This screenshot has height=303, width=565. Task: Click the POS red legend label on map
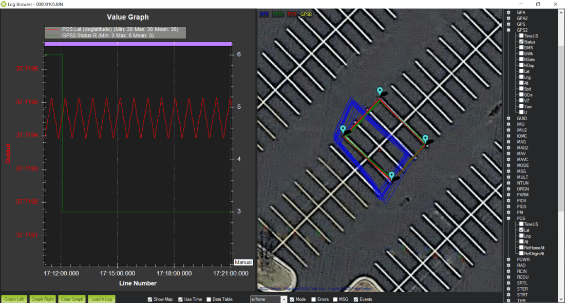pyautogui.click(x=292, y=14)
